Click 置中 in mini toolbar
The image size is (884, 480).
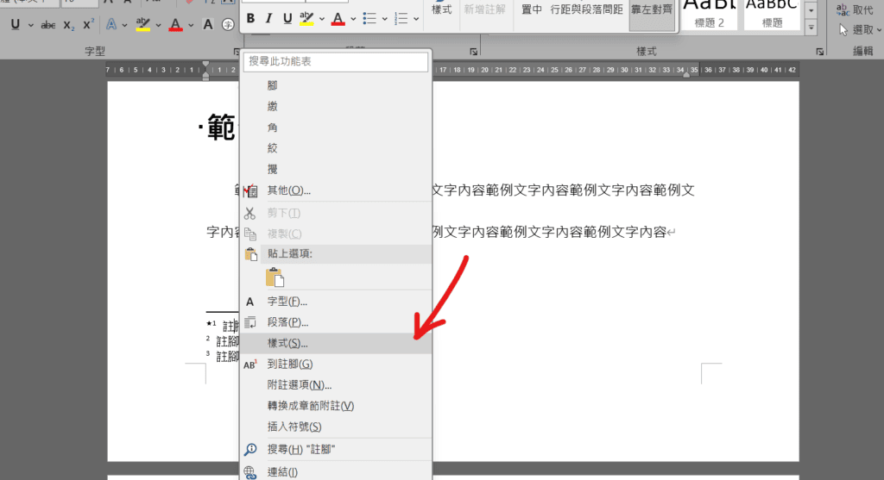pyautogui.click(x=531, y=9)
